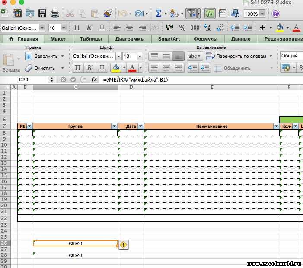The height and width of the screenshot is (268, 303).
Task: Click the formula bar confirm checkmark
Action: [73, 79]
